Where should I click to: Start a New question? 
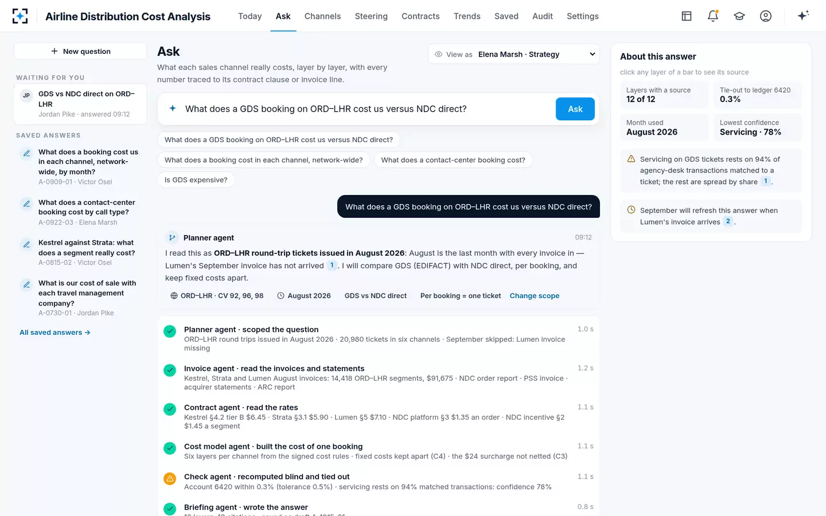click(80, 51)
